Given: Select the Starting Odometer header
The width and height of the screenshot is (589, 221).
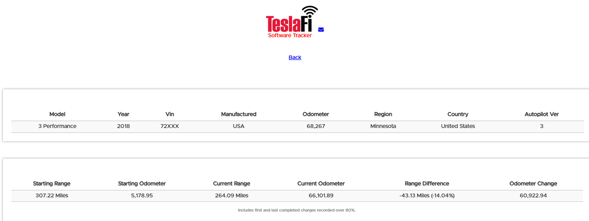Looking at the screenshot, I should pyautogui.click(x=142, y=183).
